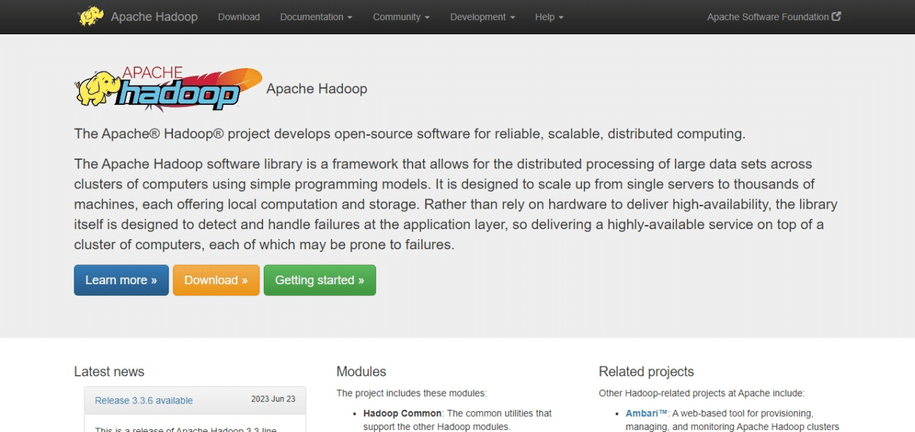Follow the Ambari related project link
The height and width of the screenshot is (432, 915).
click(x=647, y=413)
